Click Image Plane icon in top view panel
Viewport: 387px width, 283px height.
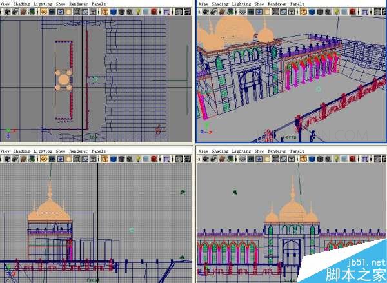[32, 12]
